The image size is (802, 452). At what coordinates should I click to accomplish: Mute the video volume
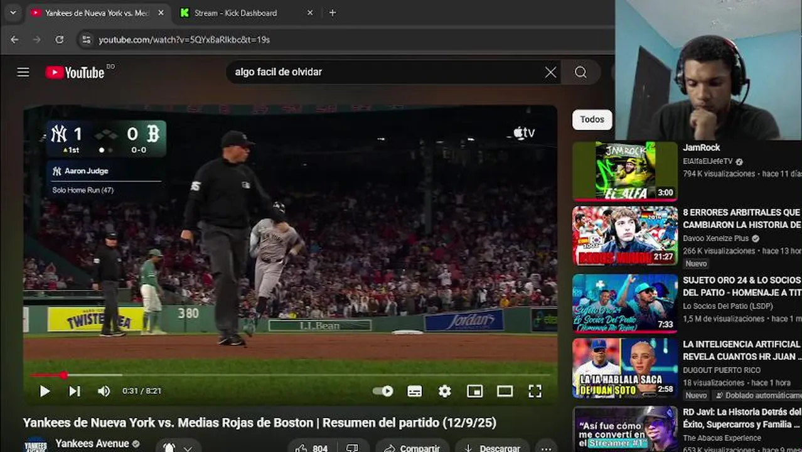click(104, 391)
